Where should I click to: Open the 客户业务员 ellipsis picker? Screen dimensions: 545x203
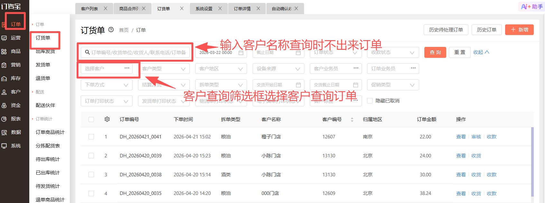[x=356, y=68]
